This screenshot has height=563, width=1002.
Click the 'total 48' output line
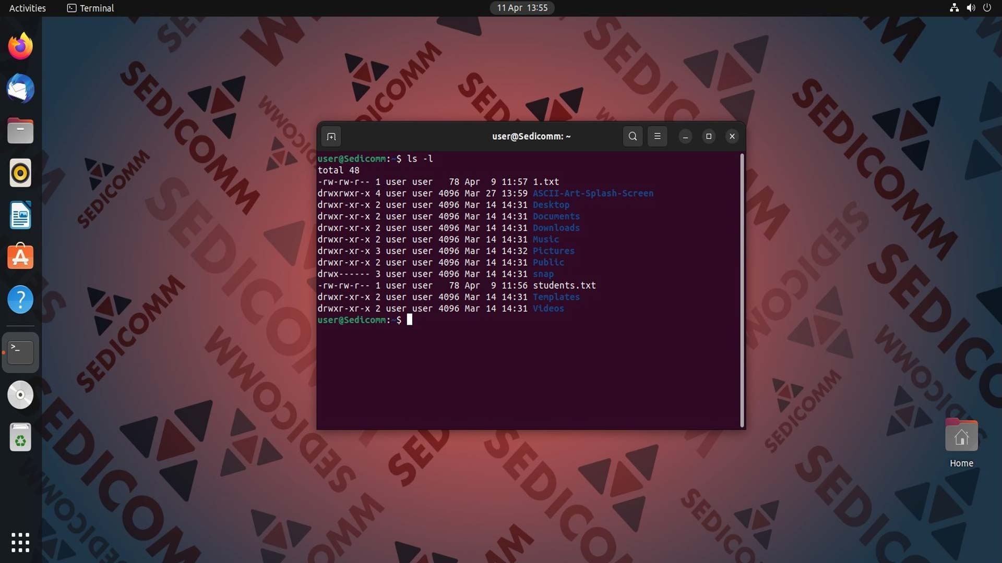[338, 170]
